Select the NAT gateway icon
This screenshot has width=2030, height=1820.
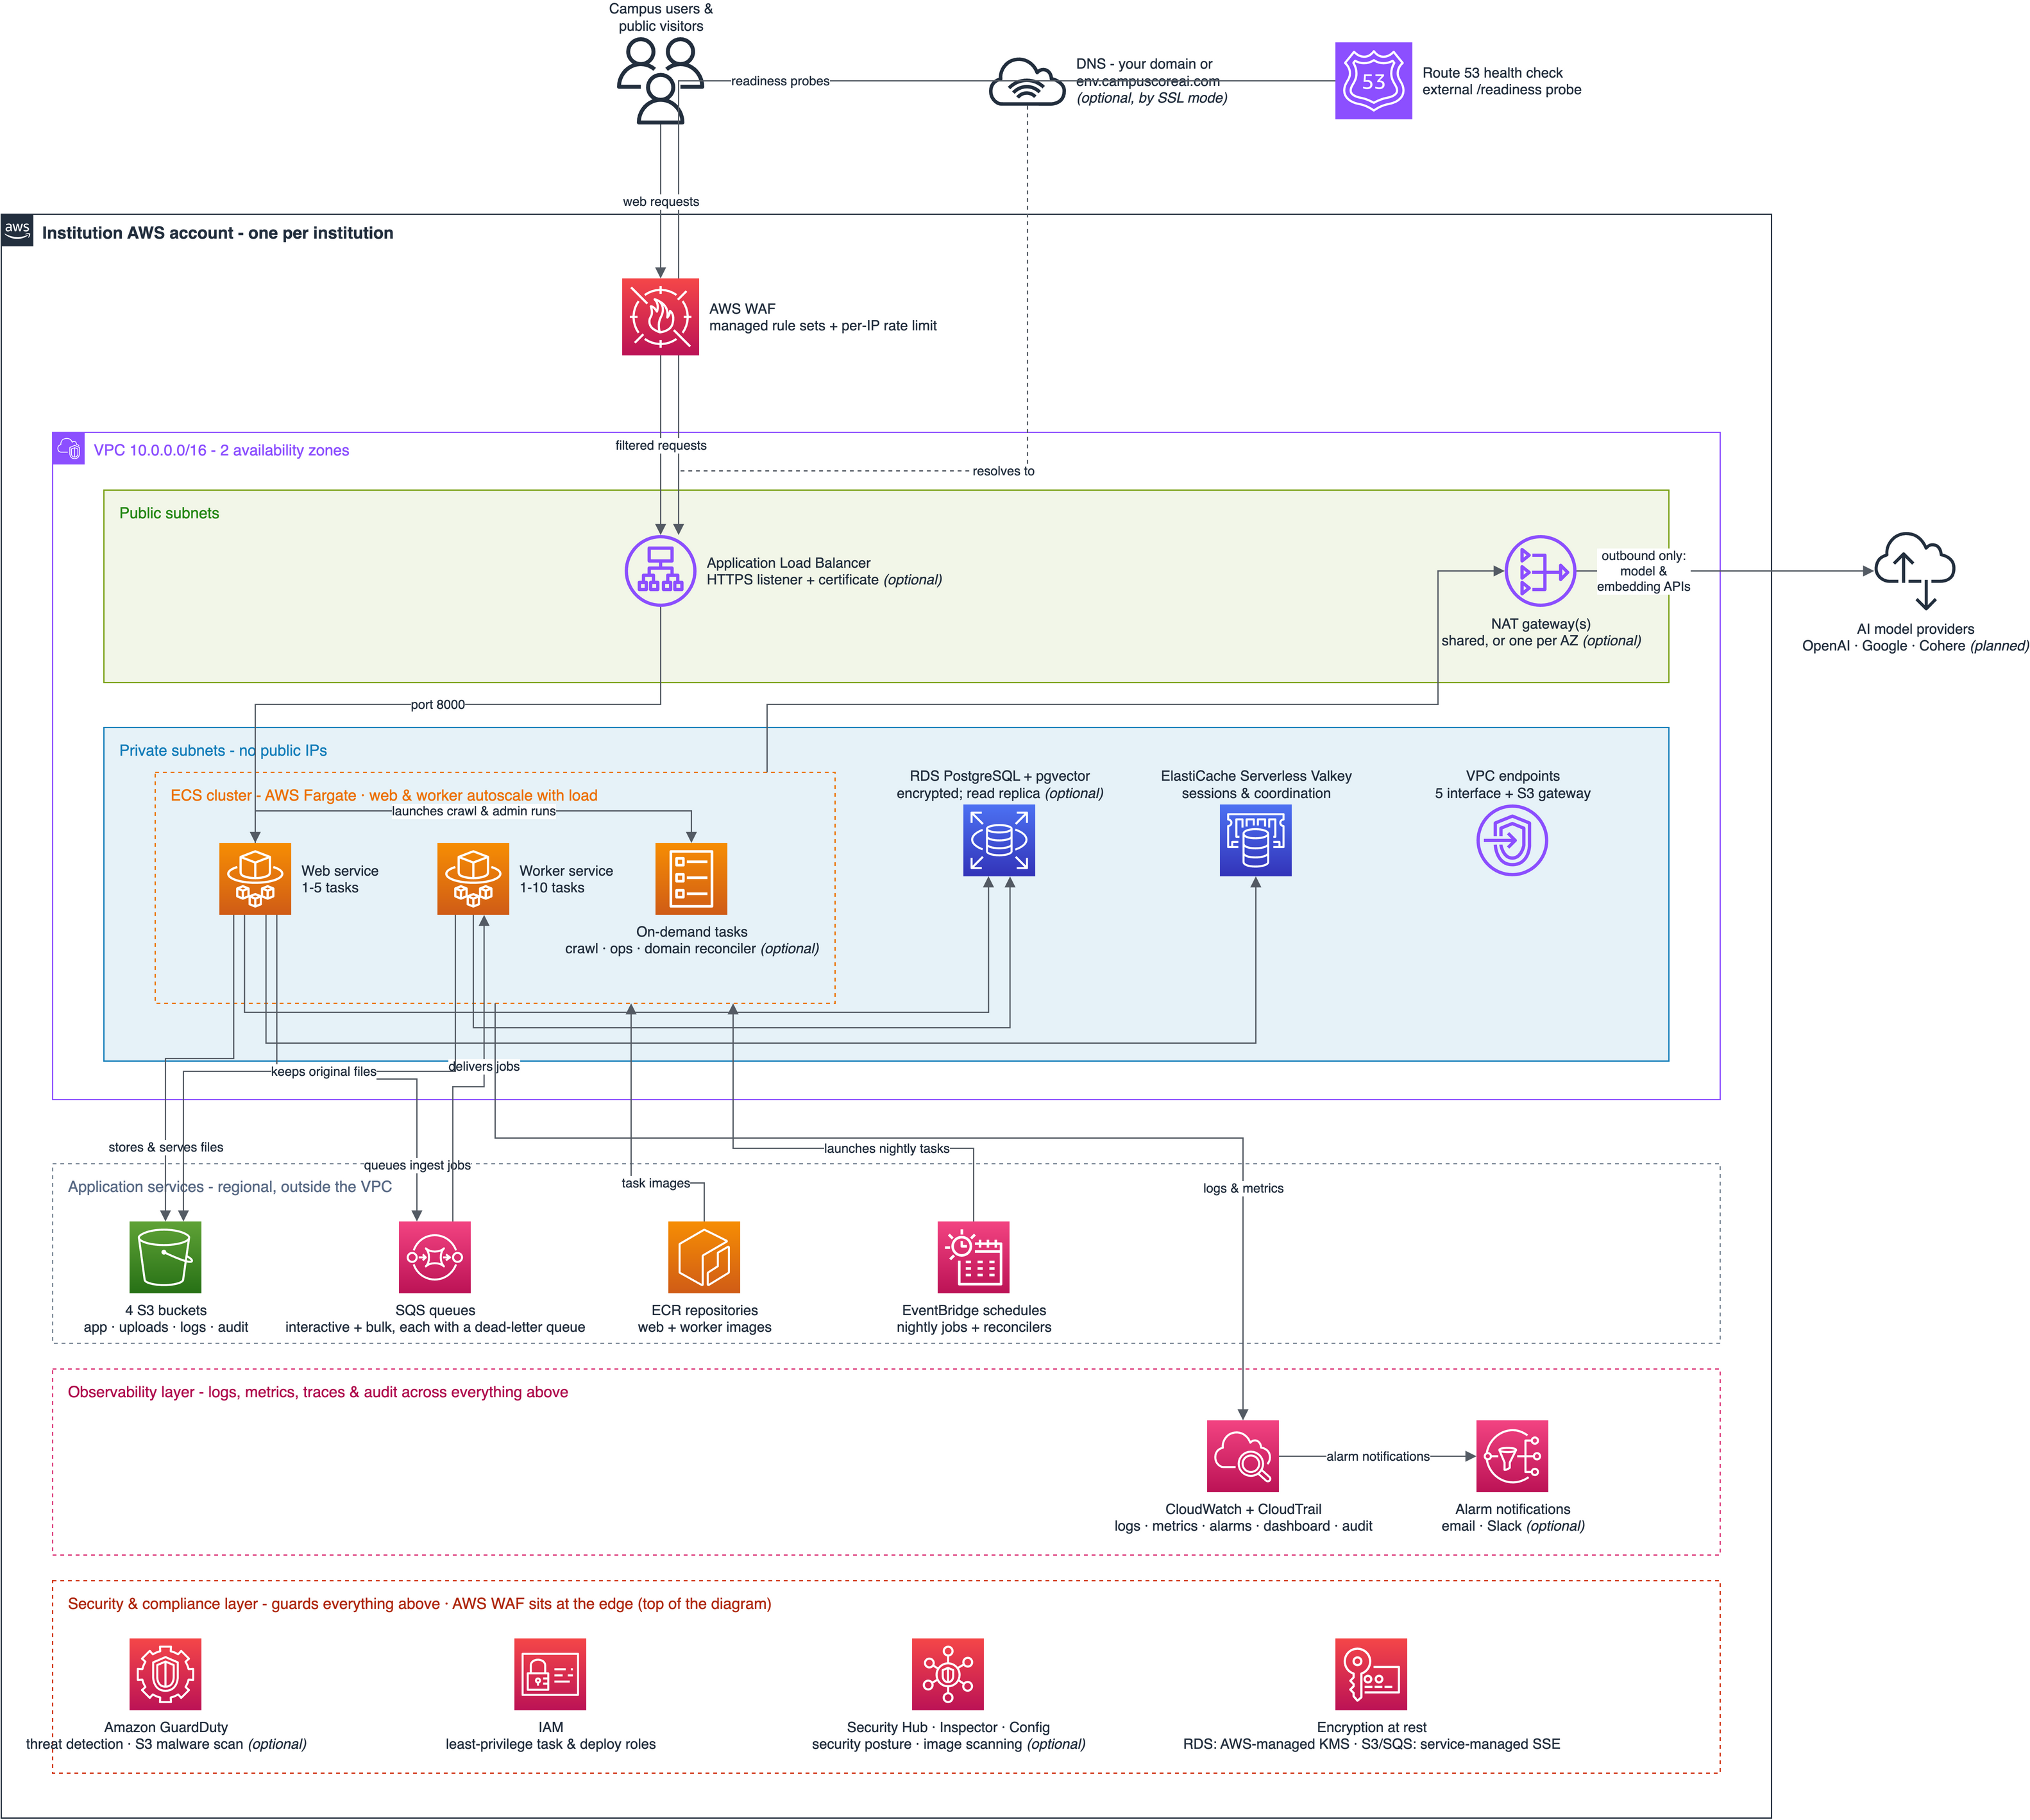[x=1540, y=571]
